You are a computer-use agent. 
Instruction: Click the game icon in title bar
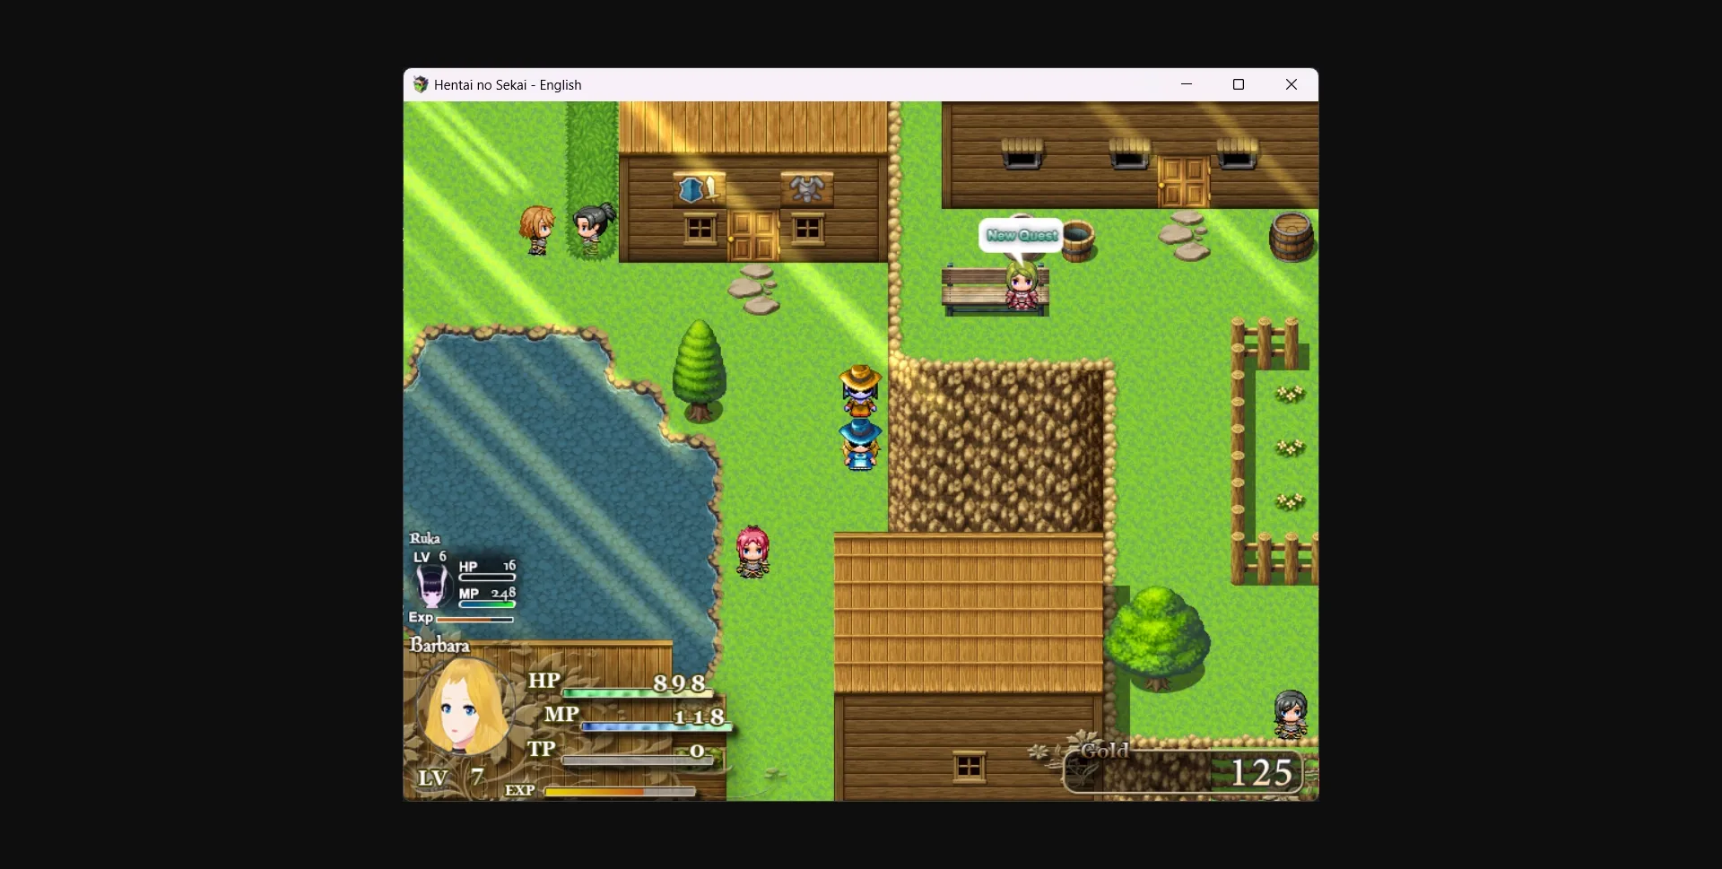click(420, 85)
